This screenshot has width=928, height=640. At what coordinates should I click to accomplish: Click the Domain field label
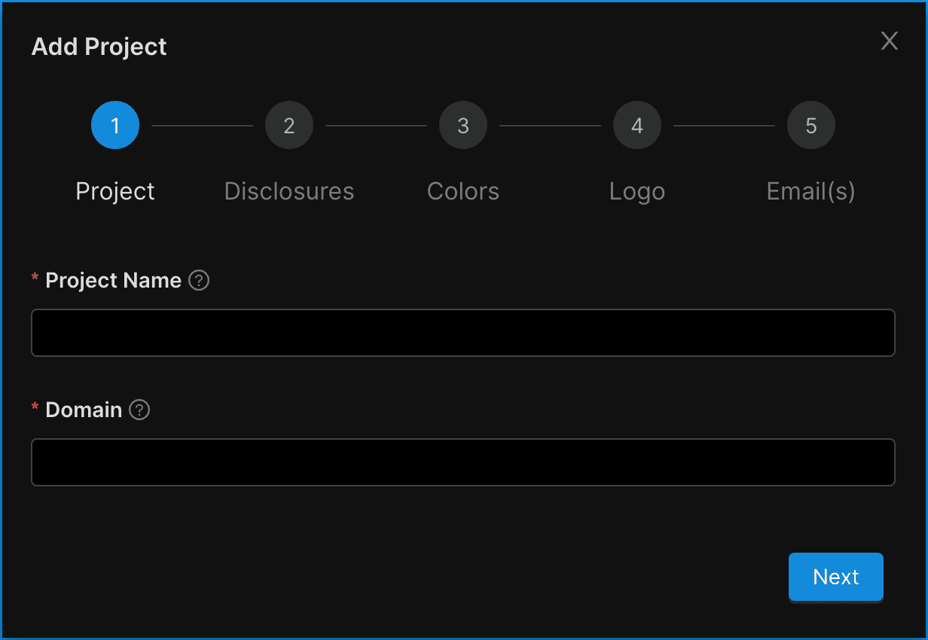84,410
